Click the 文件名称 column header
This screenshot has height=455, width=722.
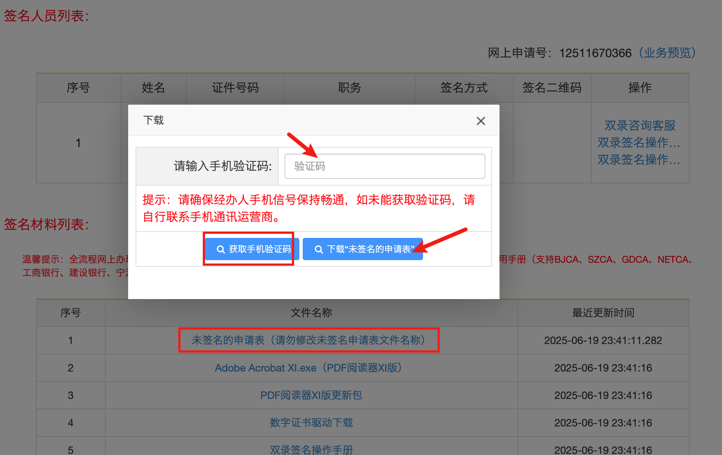coord(311,313)
